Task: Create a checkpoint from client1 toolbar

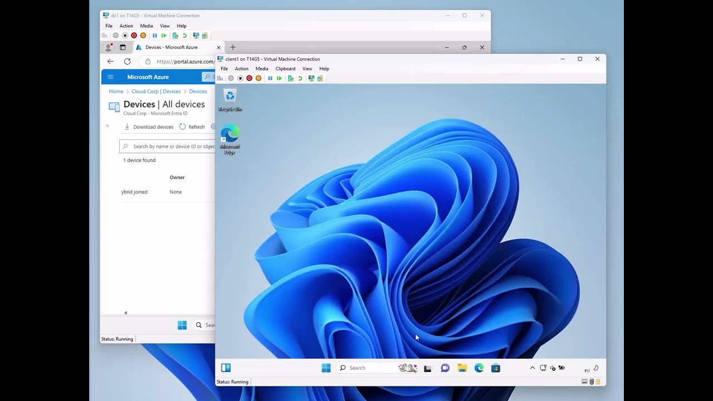Action: pos(290,79)
